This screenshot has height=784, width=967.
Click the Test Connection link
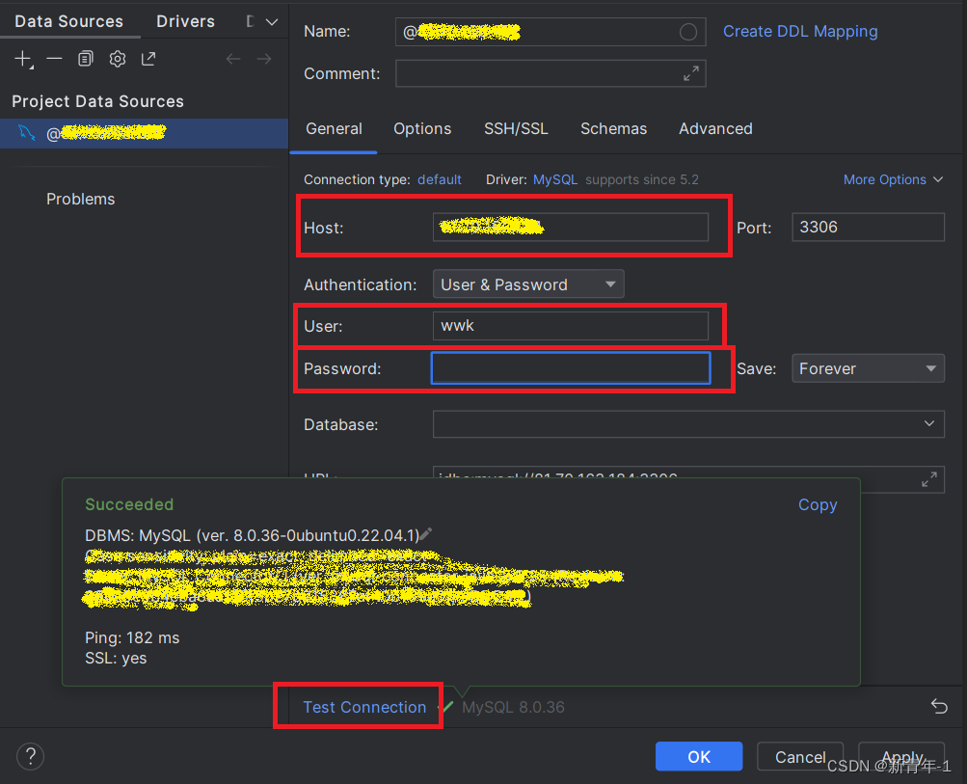[363, 707]
